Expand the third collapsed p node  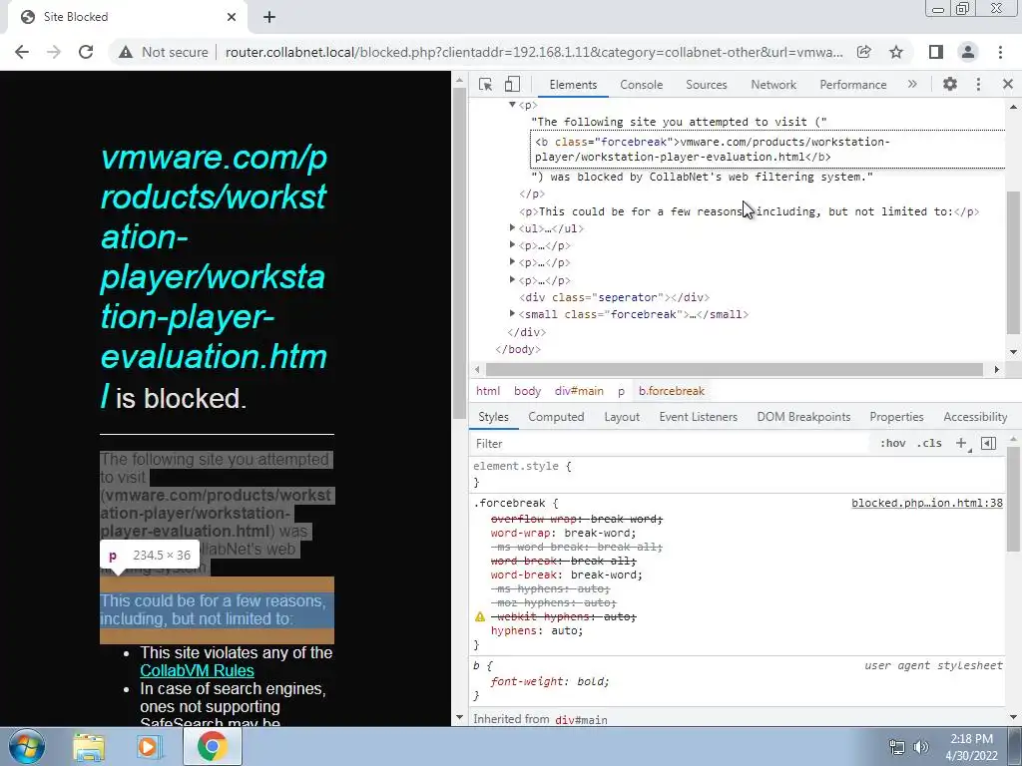(512, 279)
